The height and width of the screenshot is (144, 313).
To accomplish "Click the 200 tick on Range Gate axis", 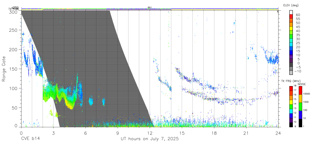I will click(x=13, y=50).
